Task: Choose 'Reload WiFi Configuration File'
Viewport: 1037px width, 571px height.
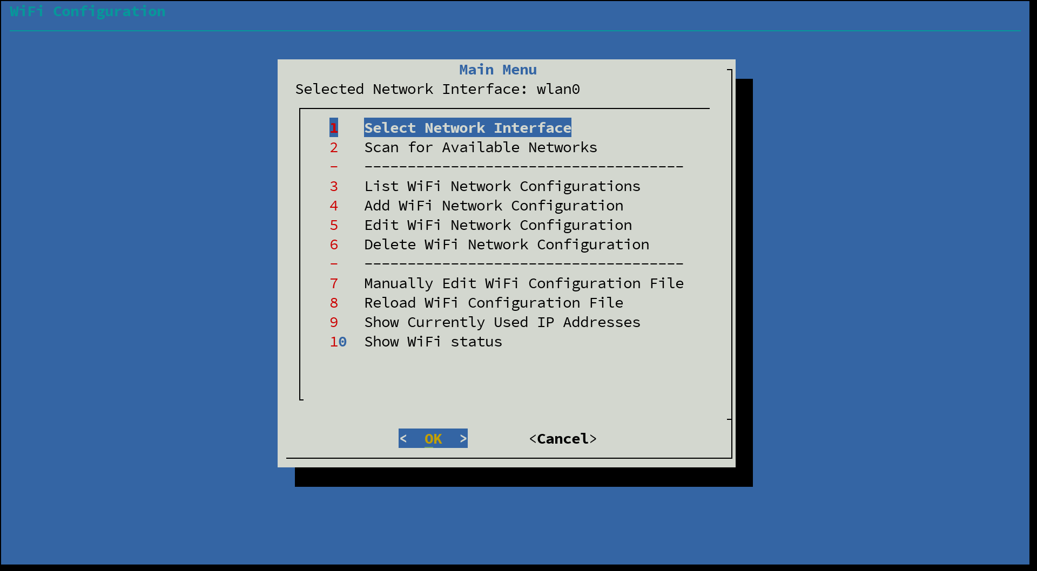Action: (494, 303)
